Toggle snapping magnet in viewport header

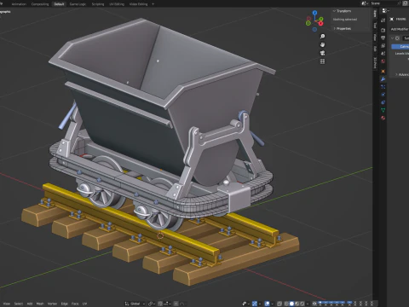160,304
